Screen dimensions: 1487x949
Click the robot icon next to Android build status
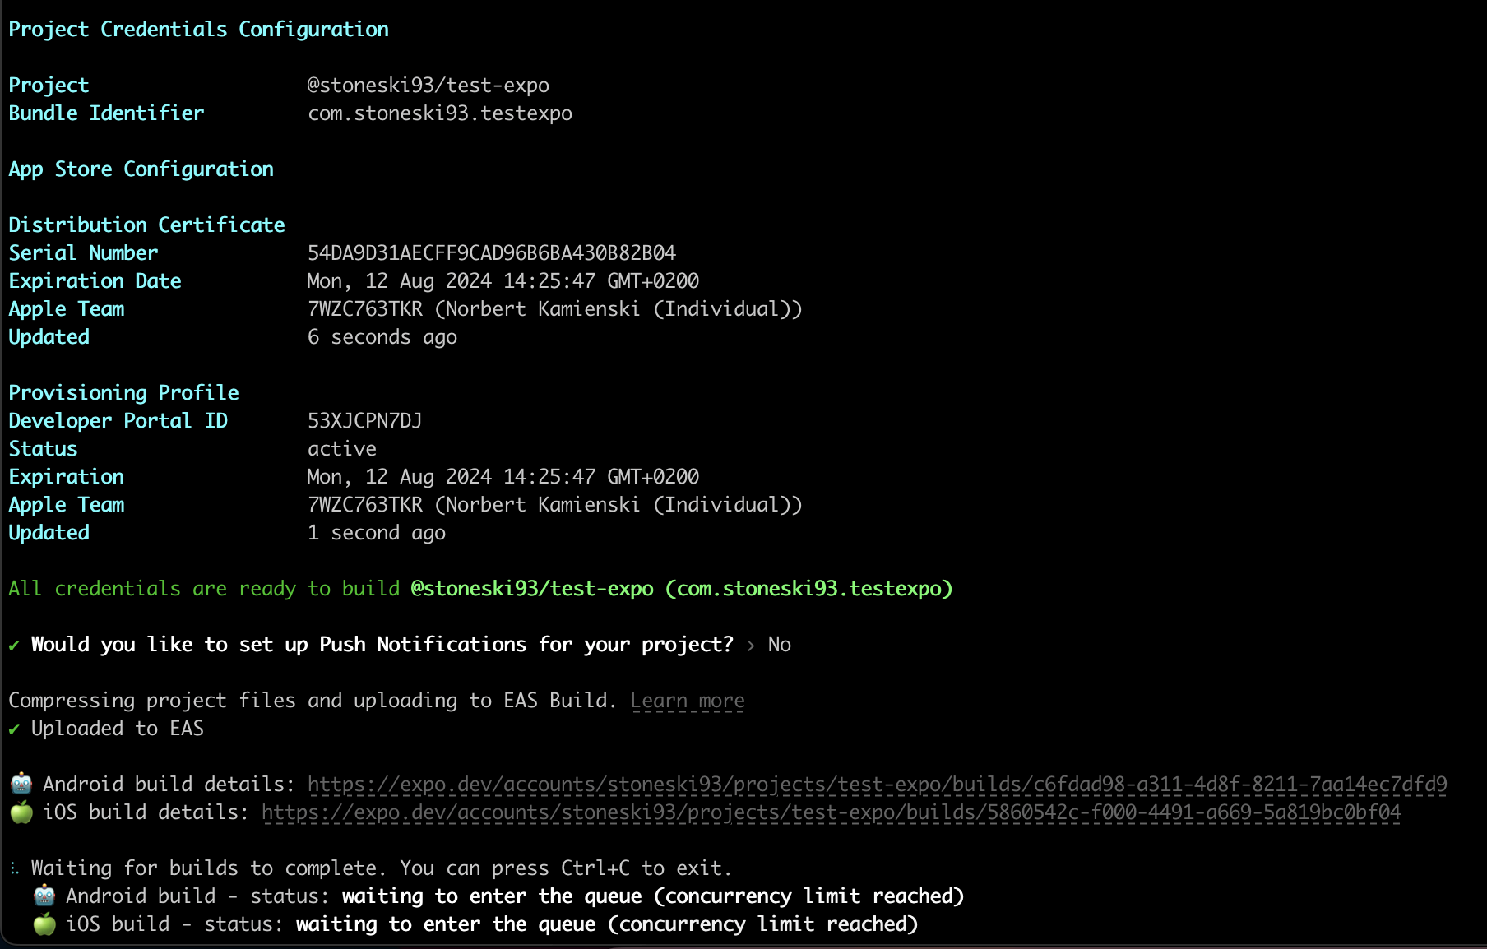click(x=44, y=896)
